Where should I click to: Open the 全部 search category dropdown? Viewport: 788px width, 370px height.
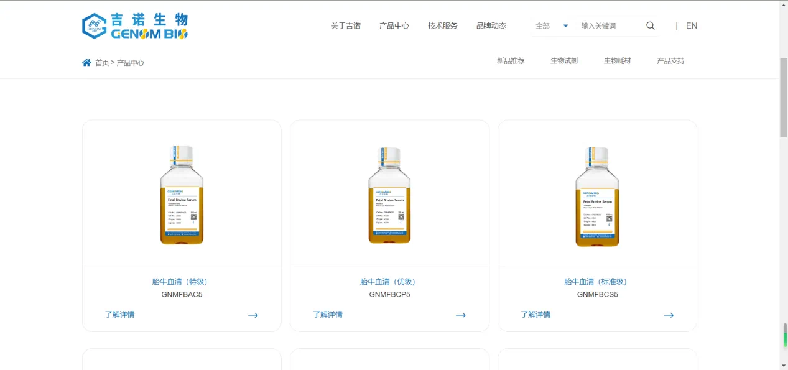(543, 26)
